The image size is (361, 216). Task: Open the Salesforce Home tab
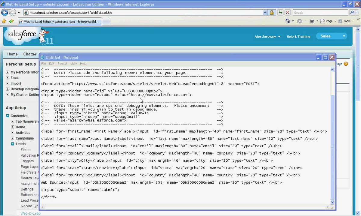pos(12,54)
